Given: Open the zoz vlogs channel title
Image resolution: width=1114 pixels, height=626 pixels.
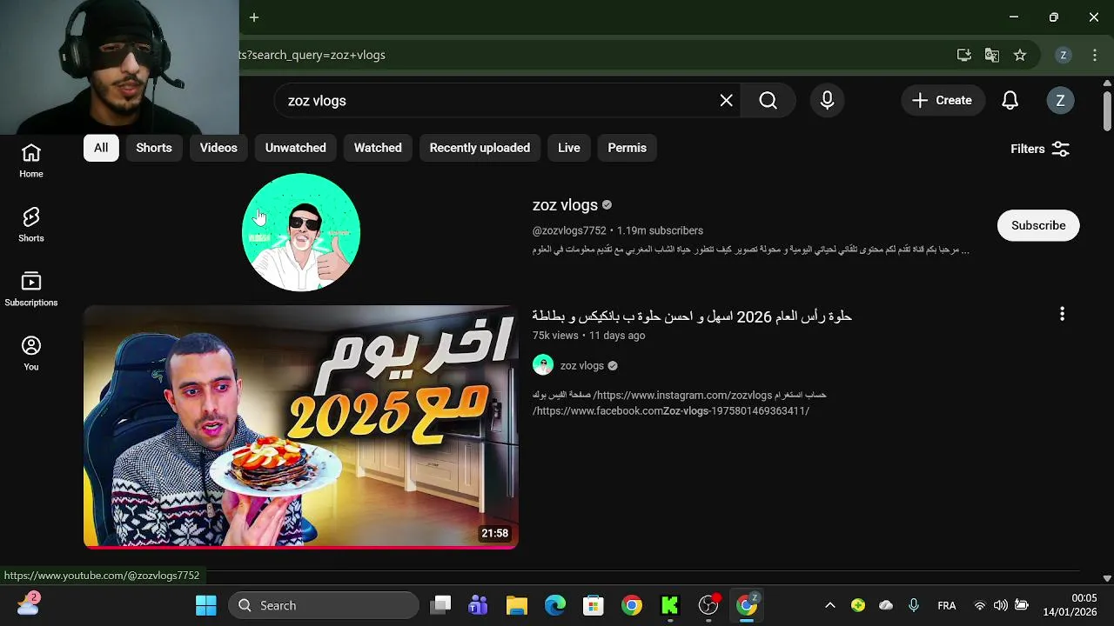Looking at the screenshot, I should pyautogui.click(x=565, y=205).
